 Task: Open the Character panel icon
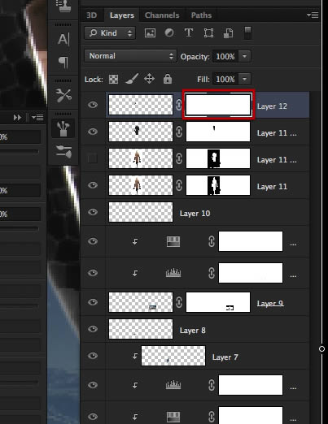tap(63, 39)
